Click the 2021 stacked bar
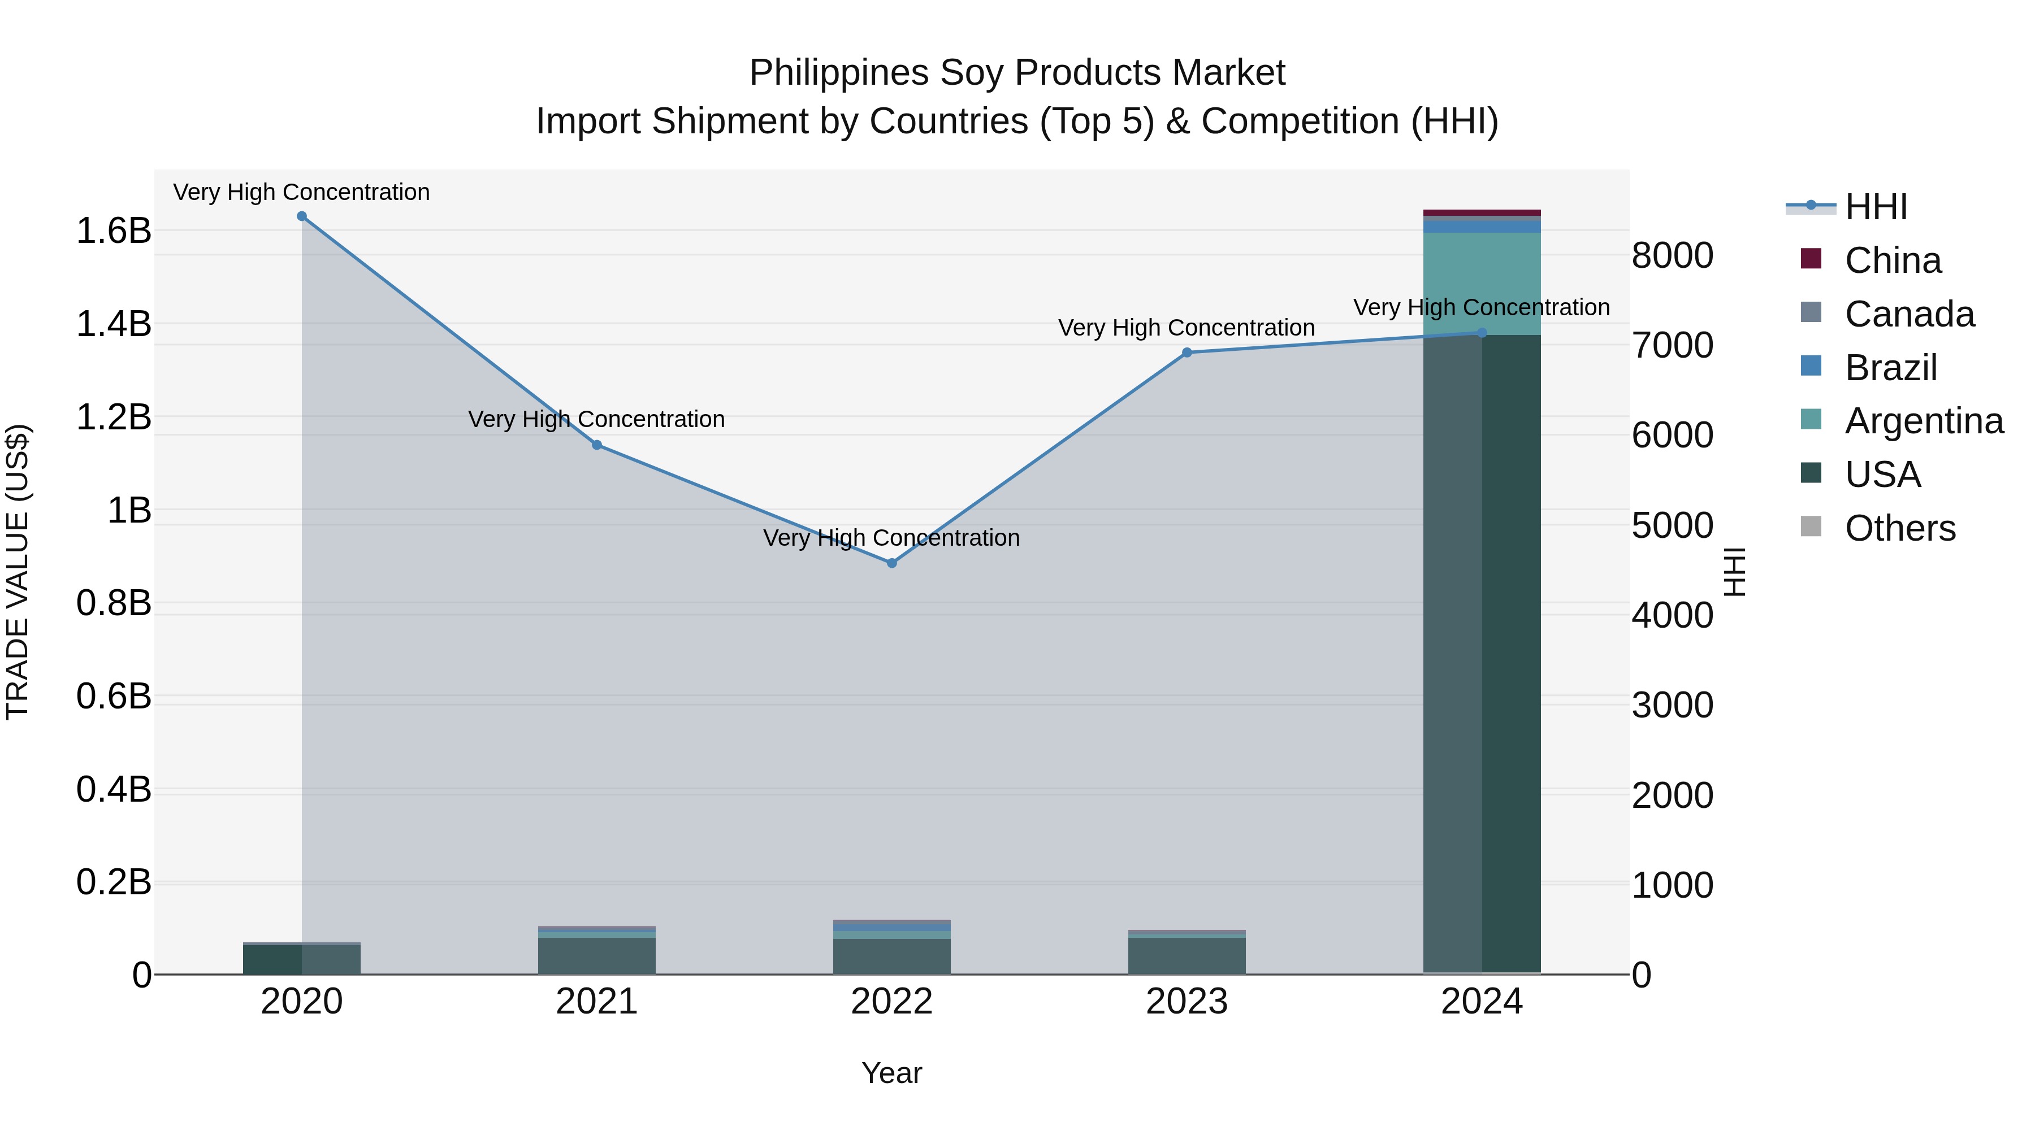Viewport: 2035px width, 1144px height. point(597,951)
